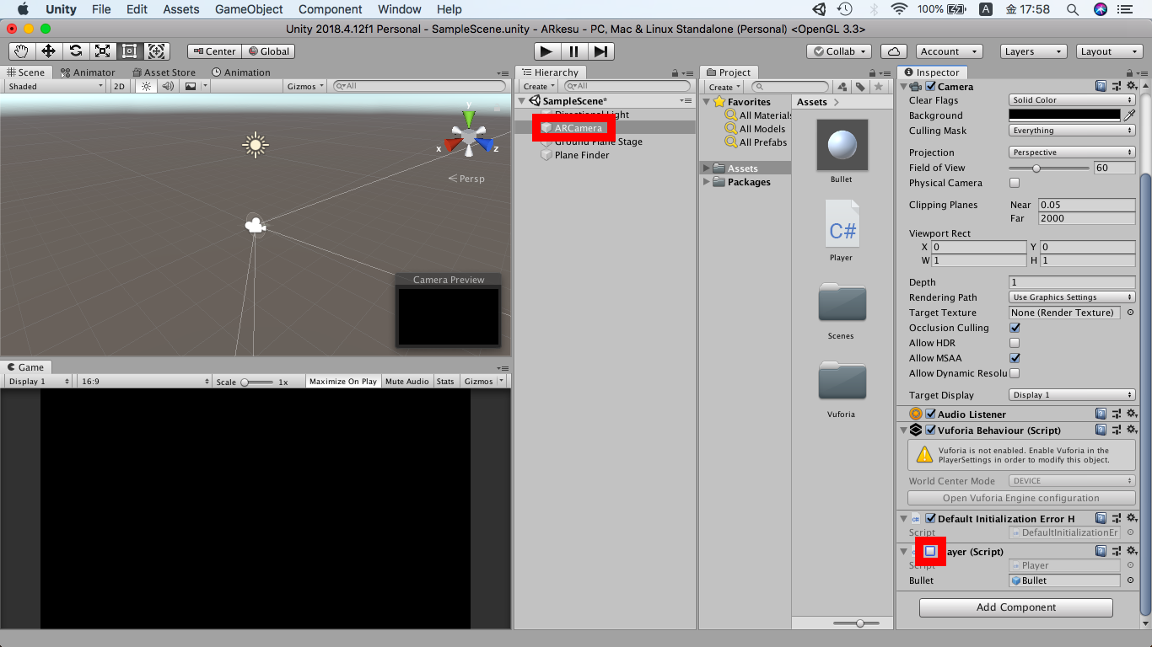The height and width of the screenshot is (647, 1152).
Task: Open the Collab button in the toolbar
Action: 840,51
